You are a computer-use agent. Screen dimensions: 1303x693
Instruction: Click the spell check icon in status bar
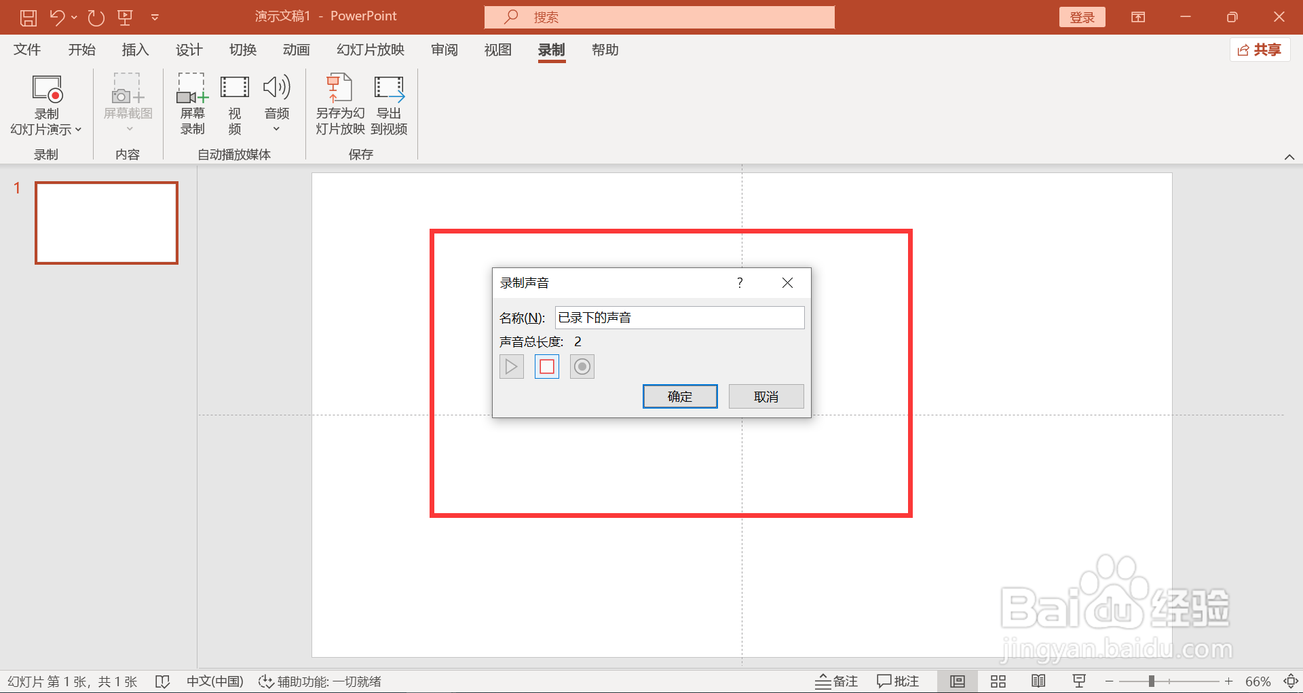click(162, 681)
